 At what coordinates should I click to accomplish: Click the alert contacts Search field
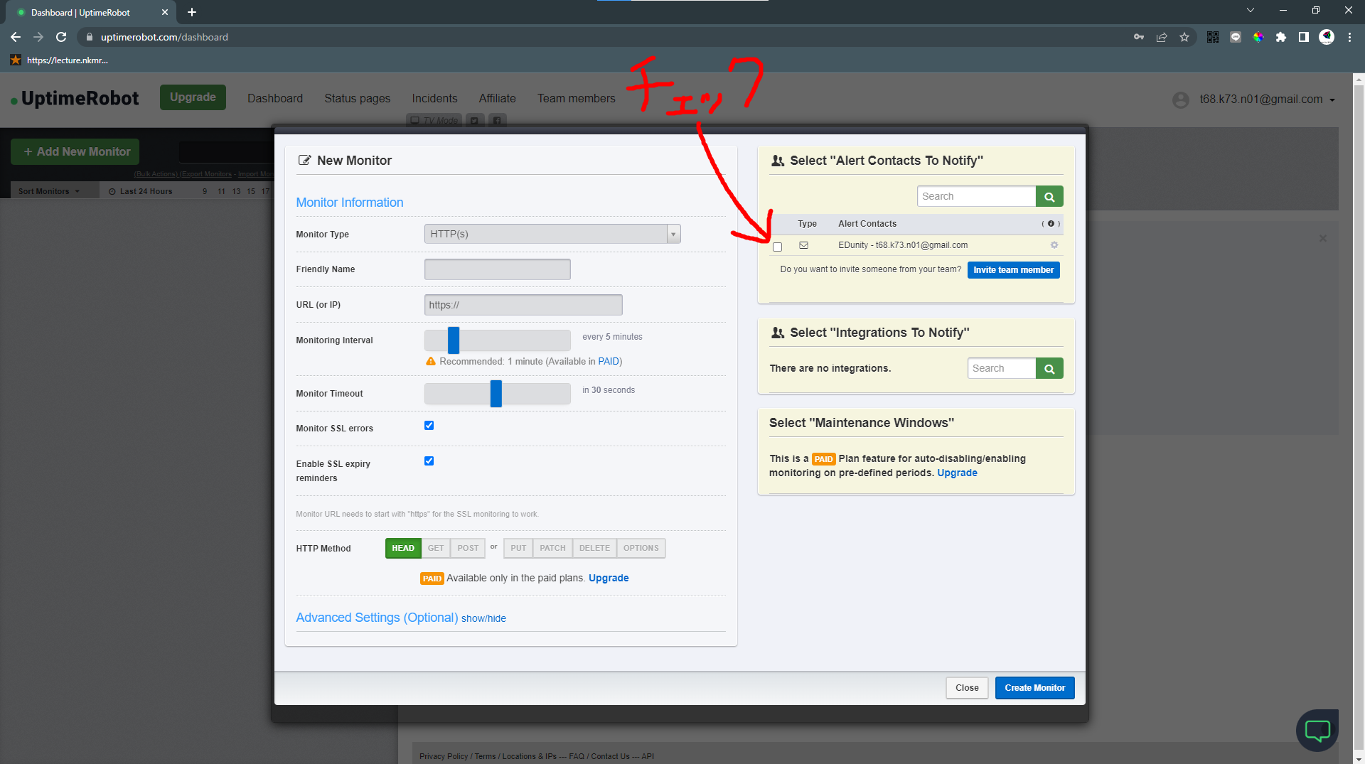976,196
